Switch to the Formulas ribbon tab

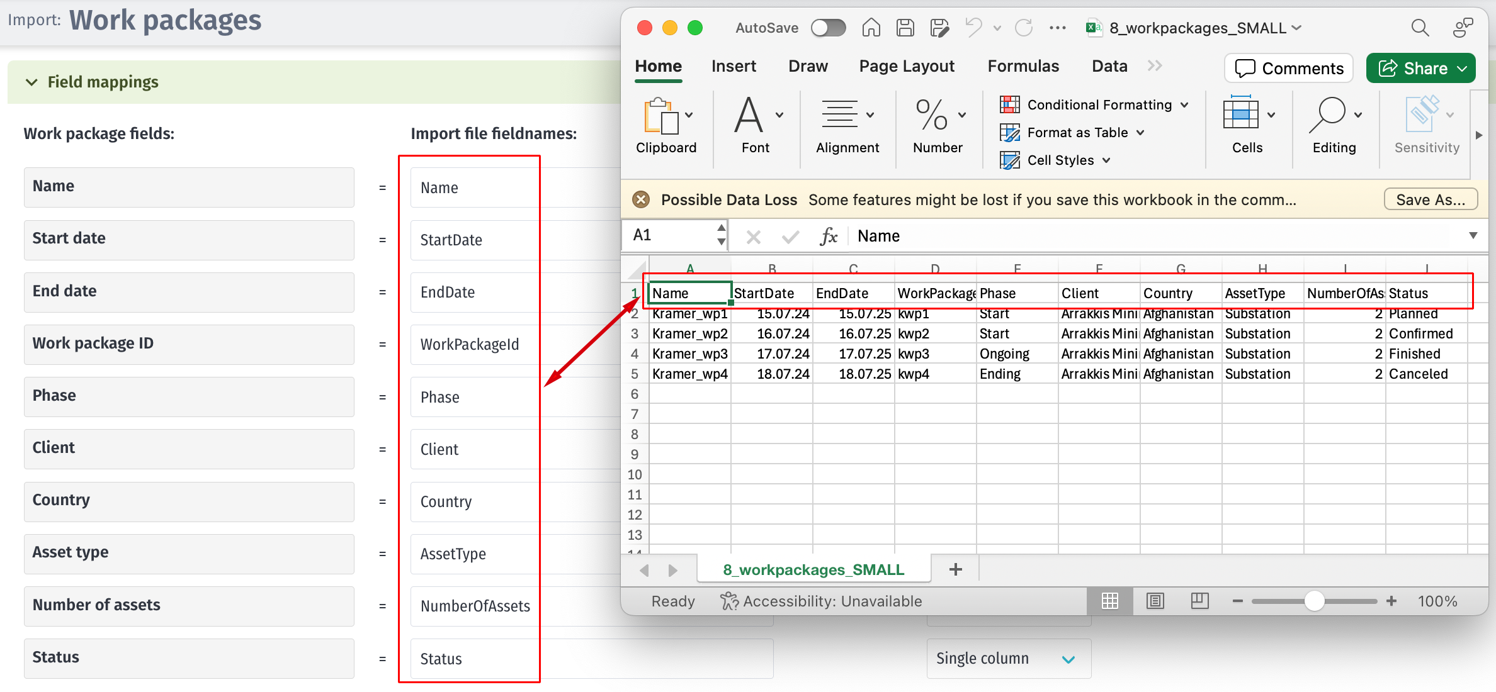coord(1023,67)
